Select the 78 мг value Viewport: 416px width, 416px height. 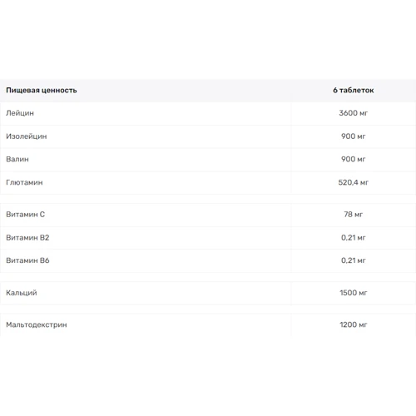pos(354,215)
